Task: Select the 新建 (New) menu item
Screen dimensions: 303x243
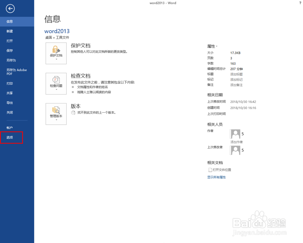Action: pos(17,31)
